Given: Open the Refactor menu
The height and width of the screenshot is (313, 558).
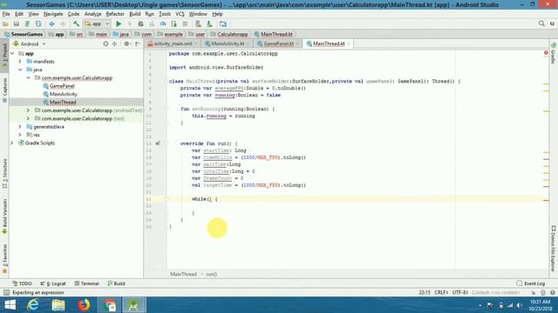Looking at the screenshot, I should (x=115, y=14).
